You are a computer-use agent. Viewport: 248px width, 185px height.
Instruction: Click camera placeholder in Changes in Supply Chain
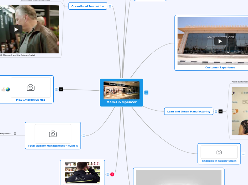tap(219, 152)
